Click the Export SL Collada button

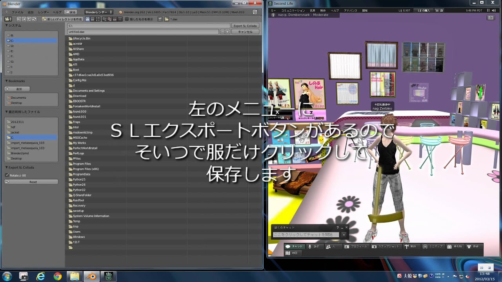(245, 26)
